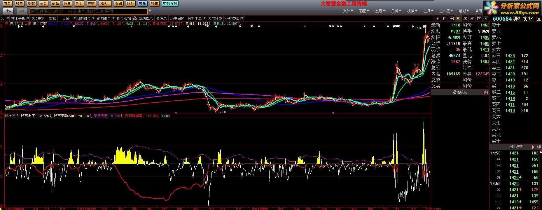Click the panel window layout icon
This screenshot has width=542, height=210.
(479, 19)
